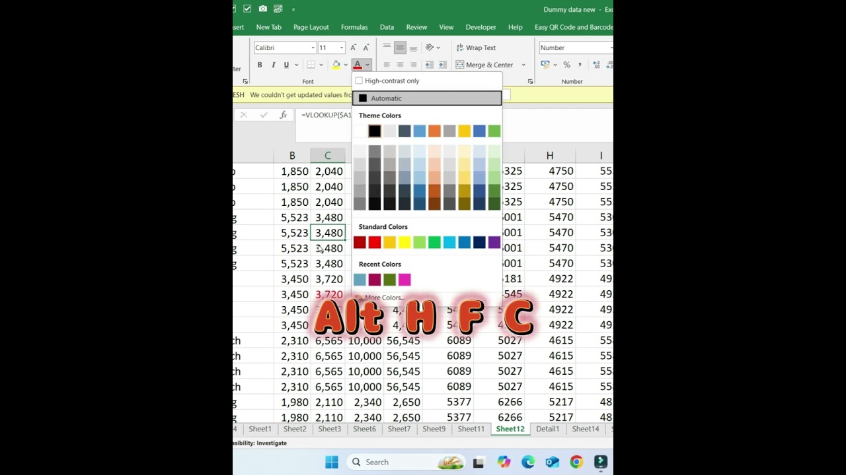The height and width of the screenshot is (475, 846).
Task: Set Bottom Align vertical alignment
Action: (413, 47)
